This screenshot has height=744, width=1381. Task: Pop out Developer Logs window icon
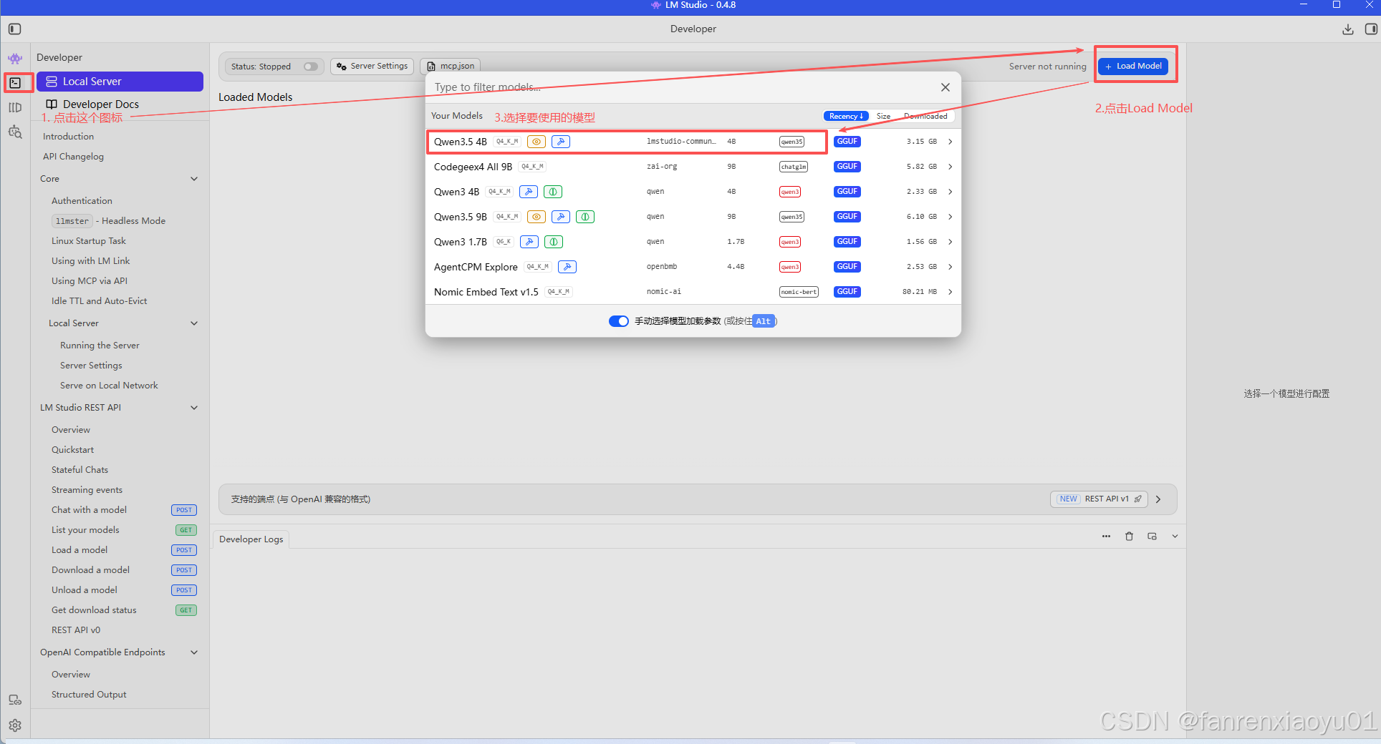1152,536
